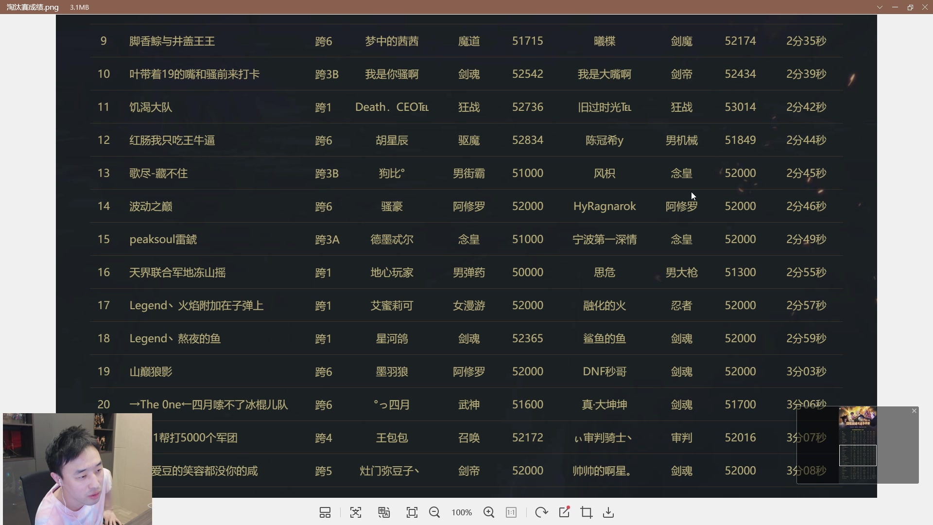933x525 pixels.
Task: Click row 14 team 波动之巅
Action: 151,207
